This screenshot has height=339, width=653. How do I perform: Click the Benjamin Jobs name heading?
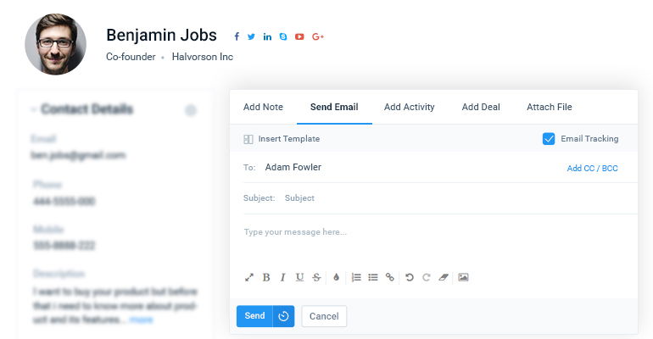[x=161, y=36]
